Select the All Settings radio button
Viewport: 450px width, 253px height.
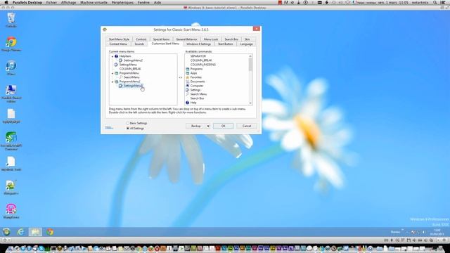coord(128,129)
